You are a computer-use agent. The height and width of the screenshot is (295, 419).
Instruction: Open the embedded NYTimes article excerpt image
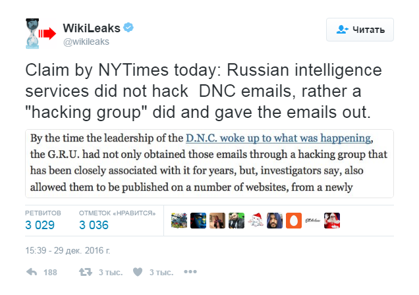[x=209, y=163]
